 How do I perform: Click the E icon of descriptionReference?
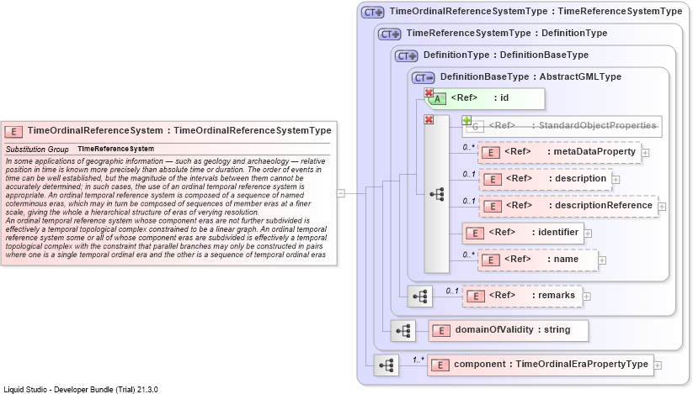(493, 207)
